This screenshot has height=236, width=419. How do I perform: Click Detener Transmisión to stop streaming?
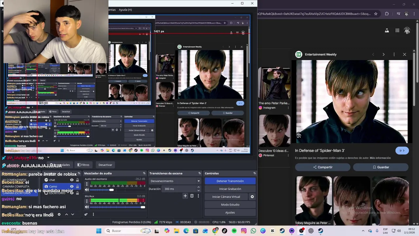230,181
